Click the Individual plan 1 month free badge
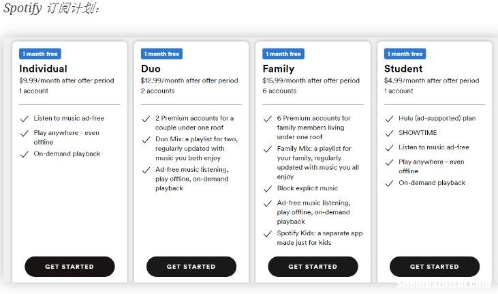This screenshot has width=498, height=294. 40,54
